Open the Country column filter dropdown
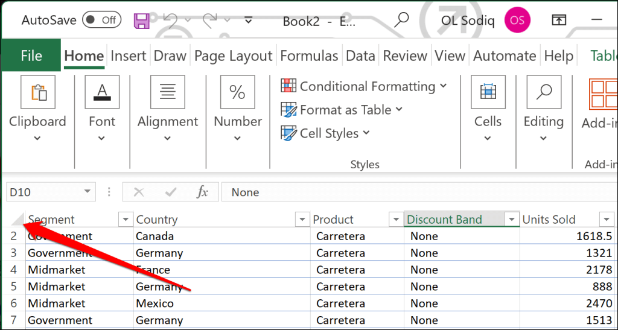This screenshot has height=330, width=618. coord(302,220)
